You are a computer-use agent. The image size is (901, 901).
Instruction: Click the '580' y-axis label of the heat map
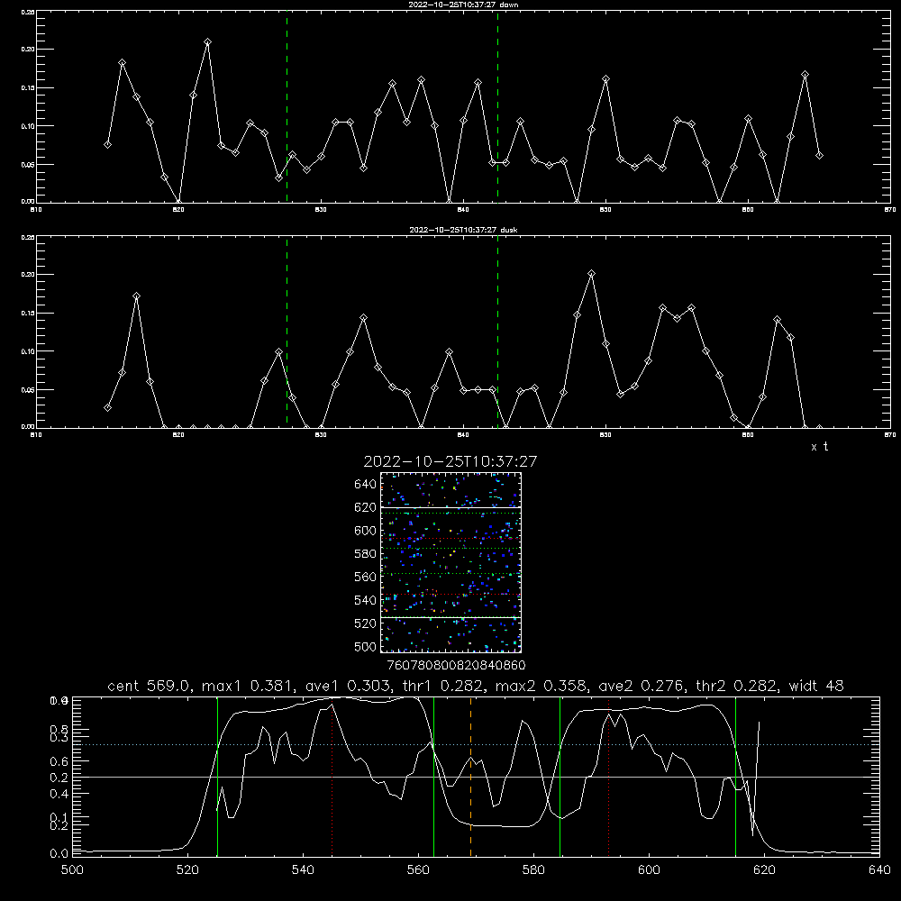tap(366, 554)
